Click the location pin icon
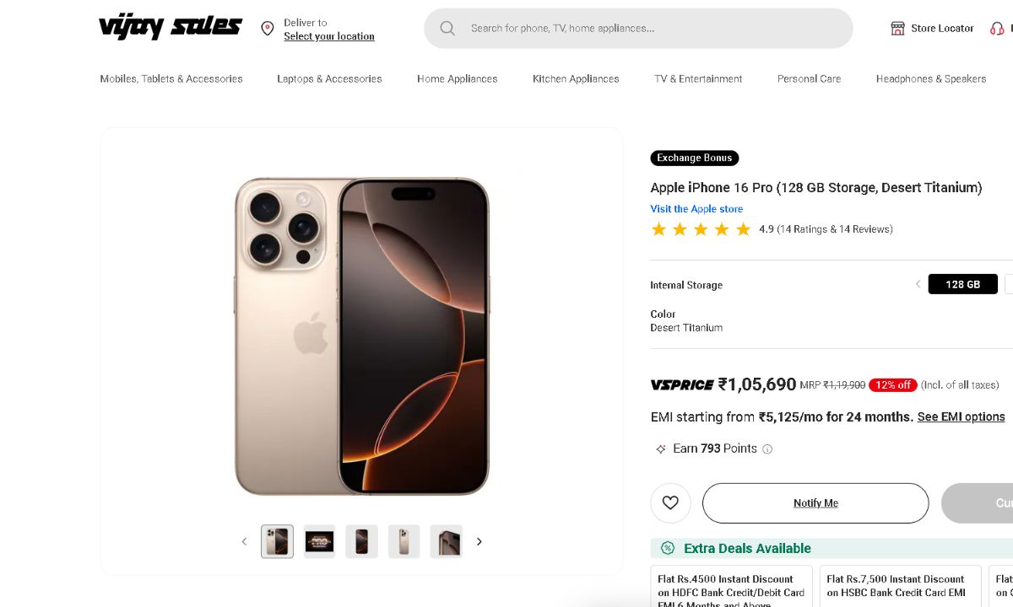 268,29
